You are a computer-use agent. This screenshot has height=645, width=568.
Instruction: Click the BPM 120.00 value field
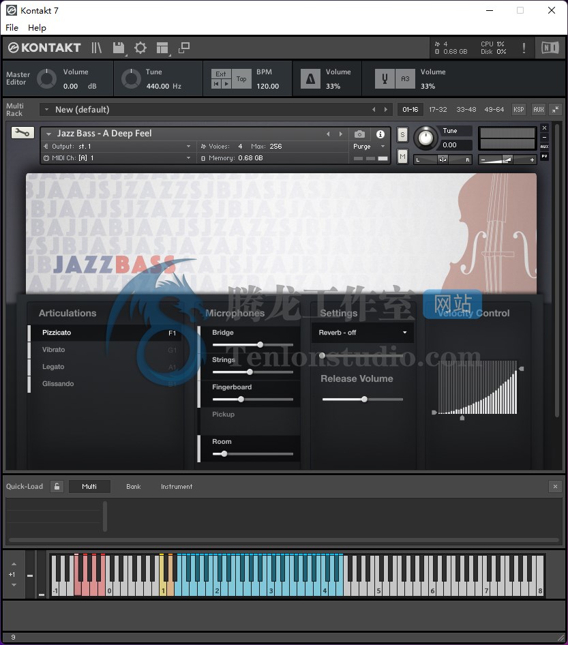click(268, 86)
